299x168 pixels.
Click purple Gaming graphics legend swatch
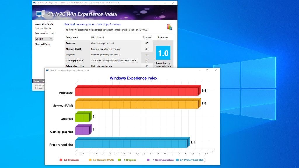point(148,160)
